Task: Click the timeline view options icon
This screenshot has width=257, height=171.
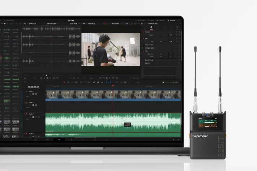Action: (25, 82)
